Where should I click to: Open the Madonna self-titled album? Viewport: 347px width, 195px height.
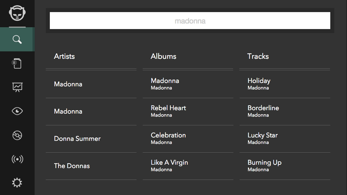point(165,84)
